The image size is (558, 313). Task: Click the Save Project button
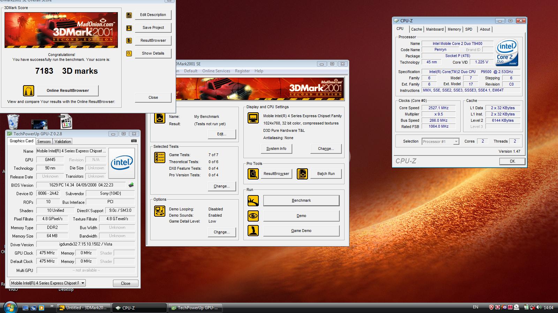(x=153, y=28)
